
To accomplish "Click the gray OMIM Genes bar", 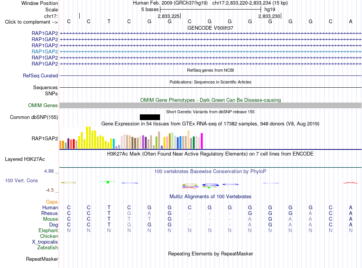I will point(210,105).
